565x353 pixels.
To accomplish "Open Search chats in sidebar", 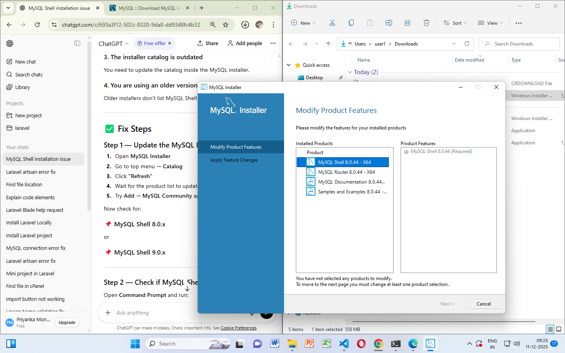I will coord(29,75).
